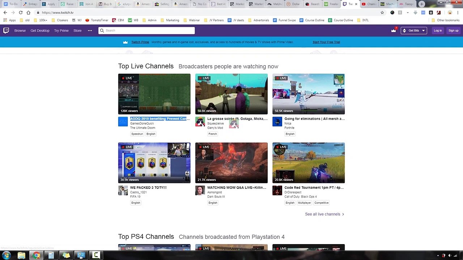Open GamesDoneQuick channel avatar
The image size is (463, 260).
[123, 122]
